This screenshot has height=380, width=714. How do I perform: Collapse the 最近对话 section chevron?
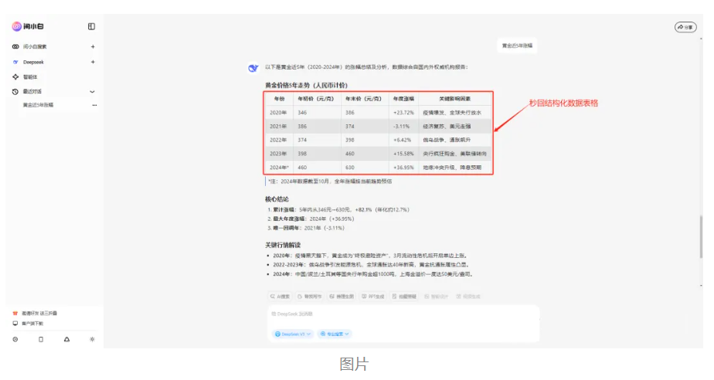[93, 91]
